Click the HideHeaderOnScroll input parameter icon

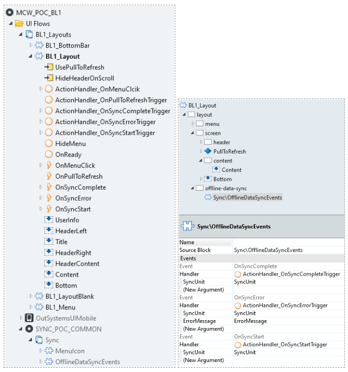49,78
